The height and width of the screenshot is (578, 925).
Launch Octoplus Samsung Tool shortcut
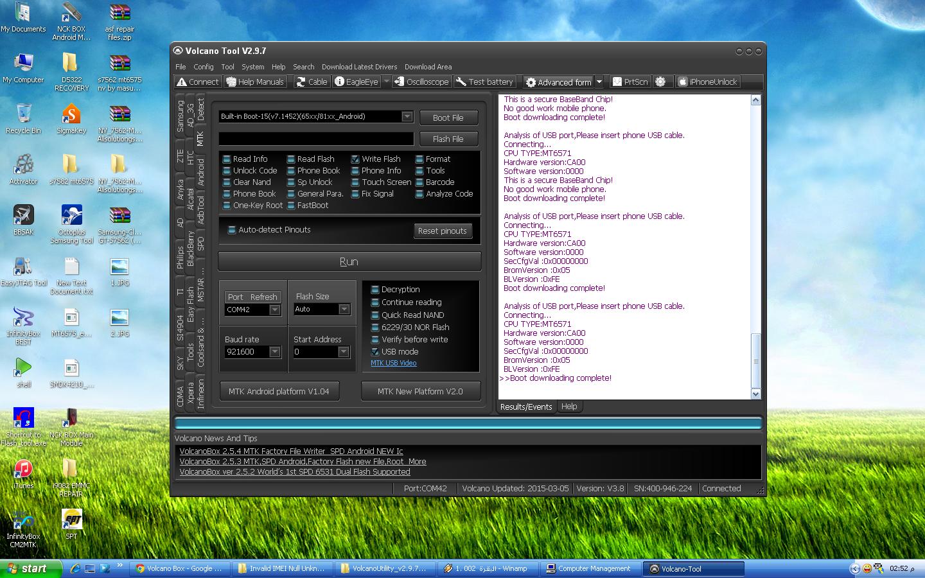coord(71,224)
